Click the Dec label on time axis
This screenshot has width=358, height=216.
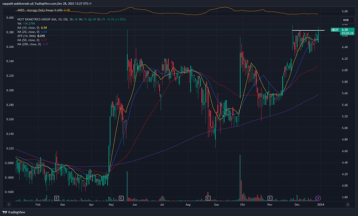[297, 205]
